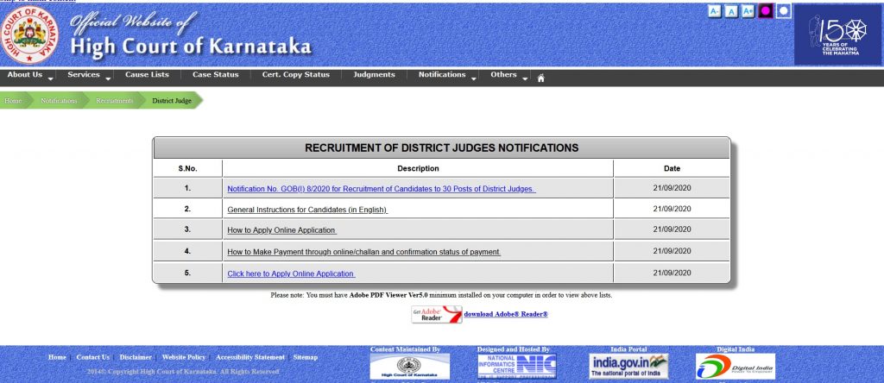Viewport: 884px width, 383px height.
Task: Increase font size with A+ icon
Action: click(x=748, y=11)
